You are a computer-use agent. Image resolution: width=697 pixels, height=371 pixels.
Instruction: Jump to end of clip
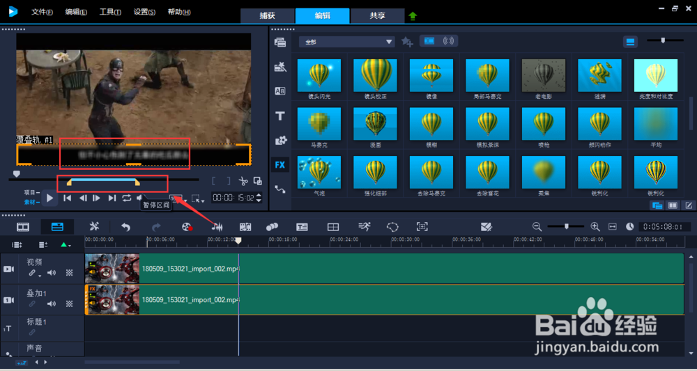tap(112, 198)
